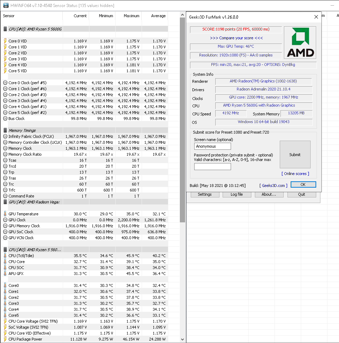
Task: Click the HWiNFO64 app icon in title bar
Action: pyautogui.click(x=6, y=5)
